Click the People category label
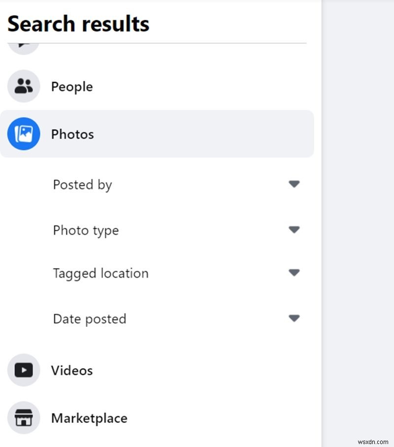This screenshot has height=447, width=394. (71, 86)
